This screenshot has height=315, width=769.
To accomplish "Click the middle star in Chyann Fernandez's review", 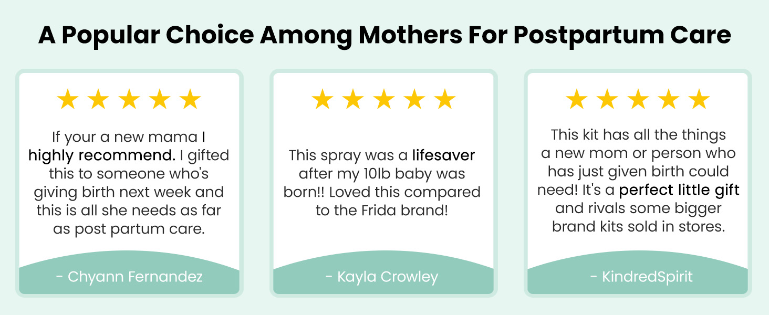I will click(129, 100).
